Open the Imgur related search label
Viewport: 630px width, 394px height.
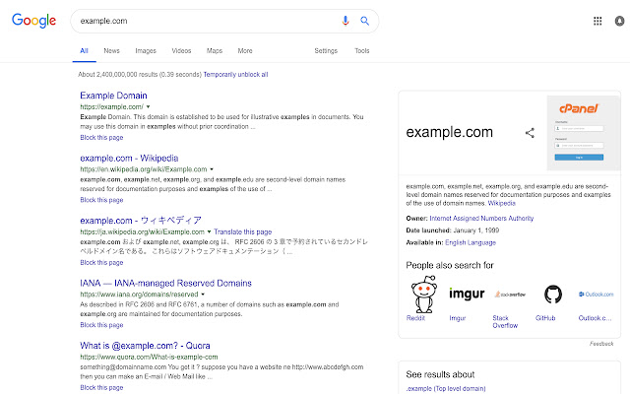point(457,318)
